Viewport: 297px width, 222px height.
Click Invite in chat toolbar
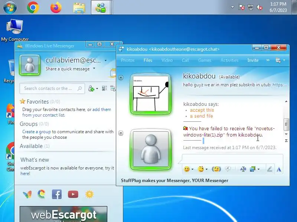tap(253, 60)
